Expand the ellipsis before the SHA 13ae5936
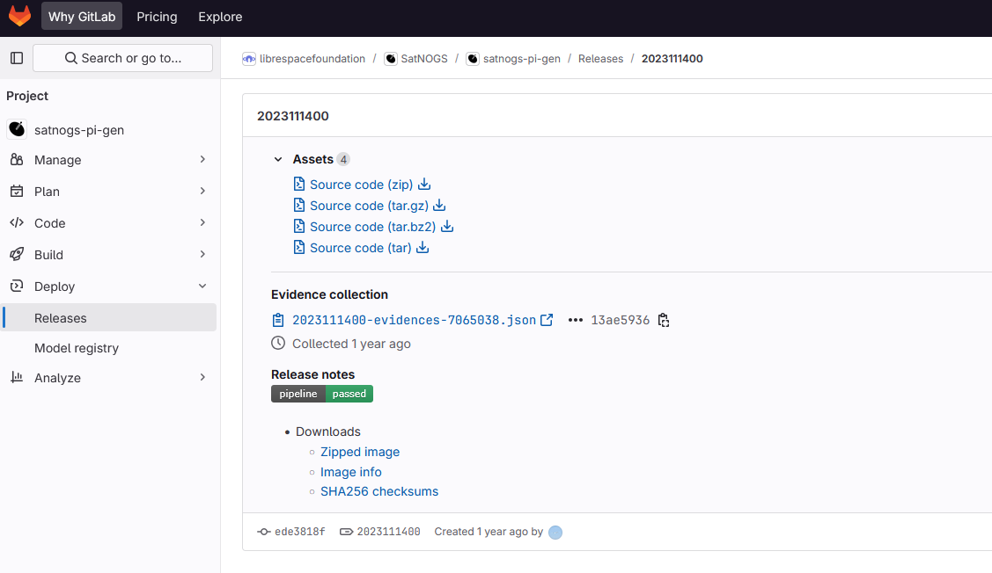This screenshot has height=573, width=992. coord(575,320)
